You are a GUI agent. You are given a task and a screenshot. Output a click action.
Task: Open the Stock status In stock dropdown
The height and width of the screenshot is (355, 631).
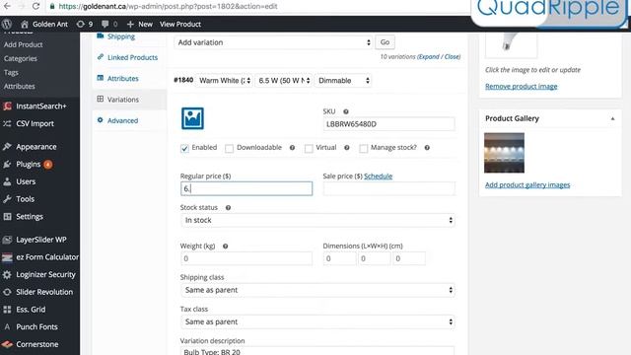(317, 220)
